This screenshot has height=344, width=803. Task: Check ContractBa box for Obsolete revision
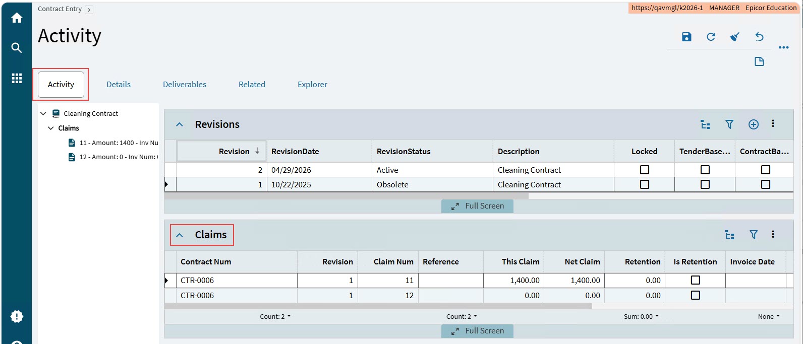click(766, 184)
